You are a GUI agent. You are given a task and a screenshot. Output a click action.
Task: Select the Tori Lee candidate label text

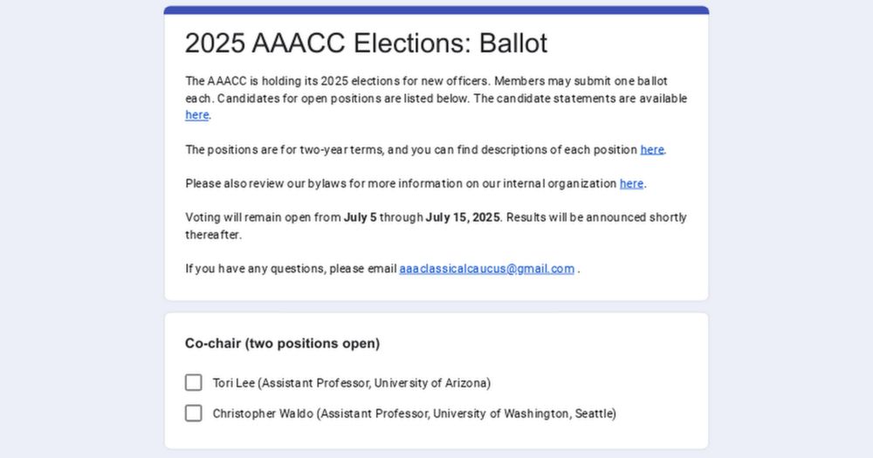pyautogui.click(x=351, y=383)
